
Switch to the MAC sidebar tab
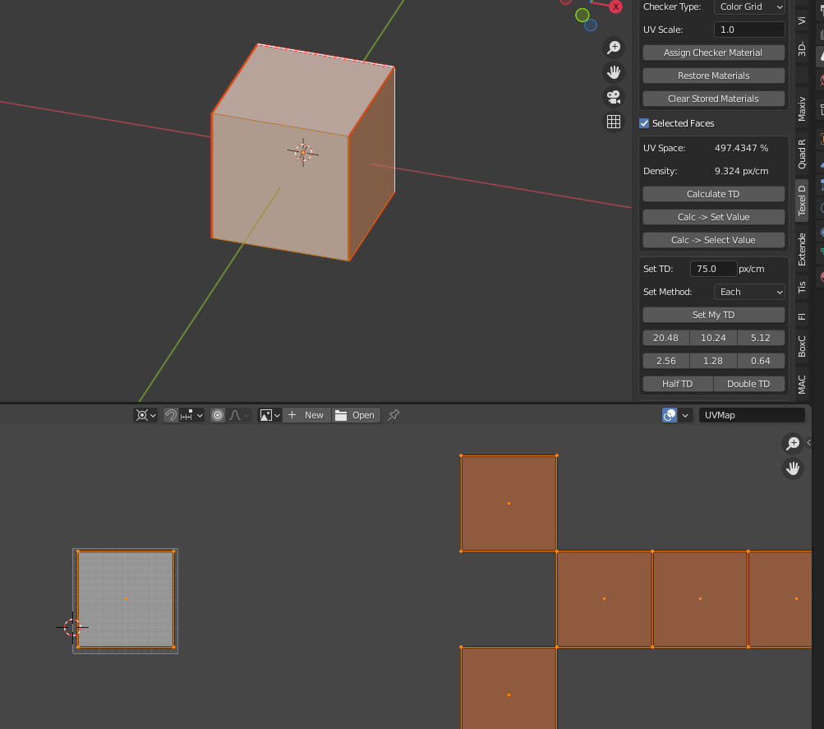(x=801, y=384)
